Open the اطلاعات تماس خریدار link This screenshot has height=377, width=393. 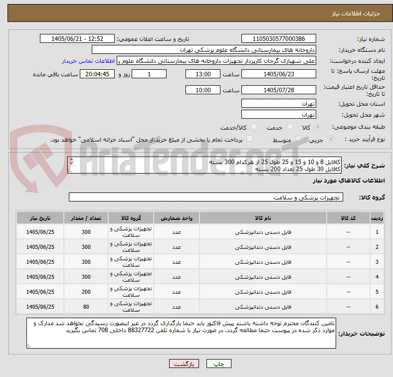coord(88,61)
